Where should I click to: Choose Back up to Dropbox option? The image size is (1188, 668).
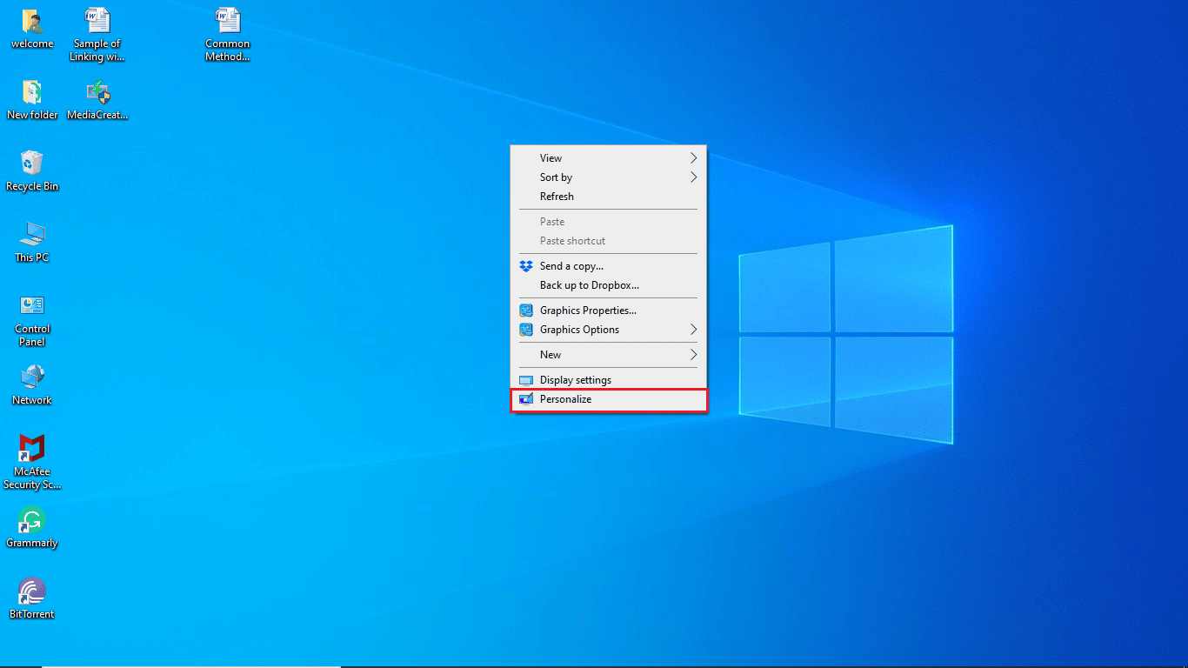609,285
